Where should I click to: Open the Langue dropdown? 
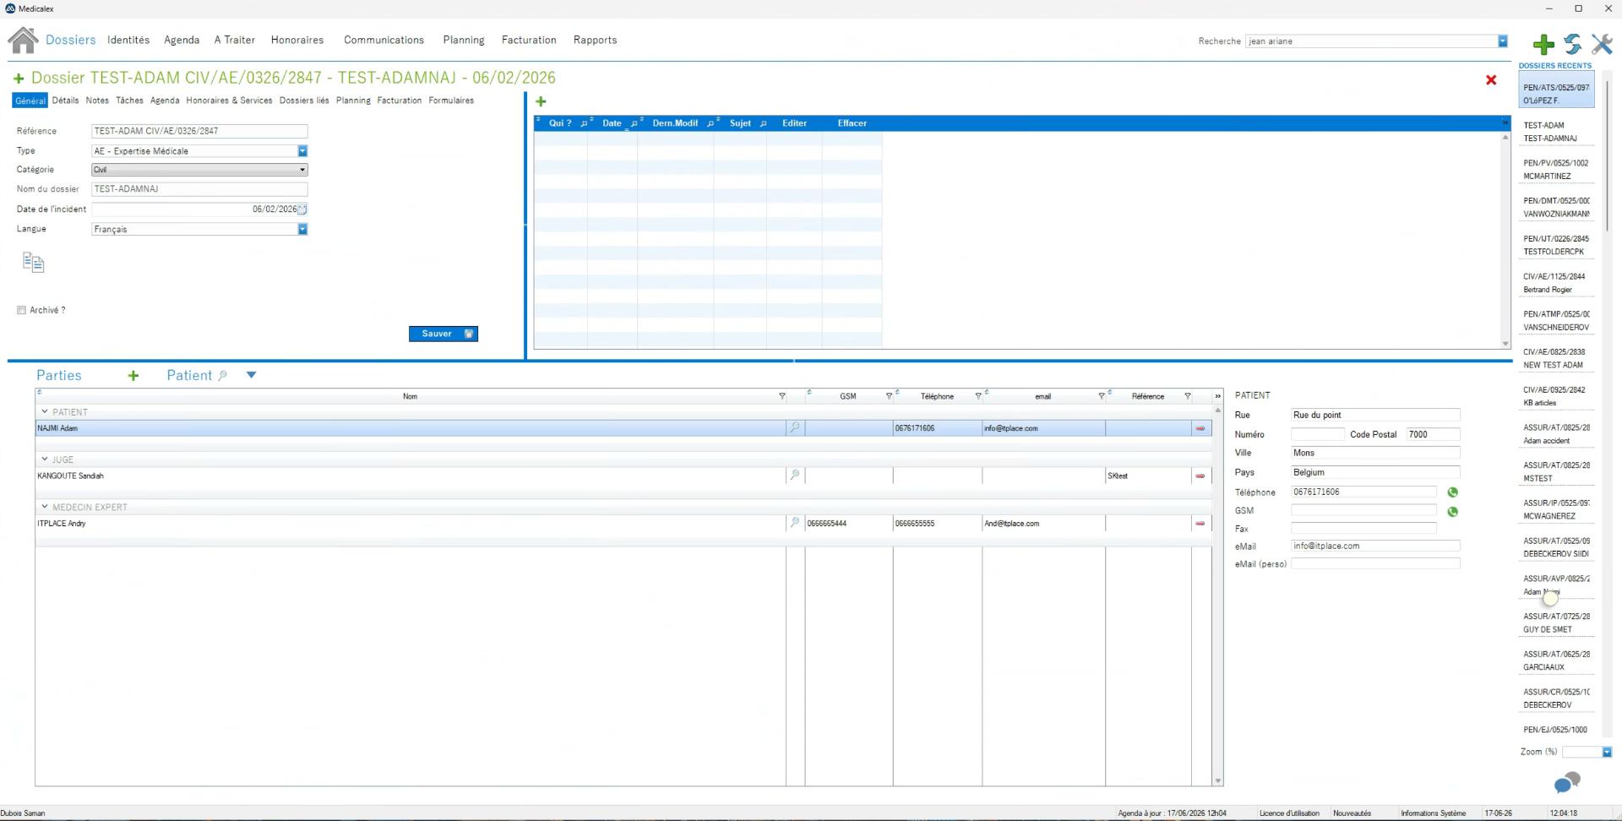(x=302, y=230)
